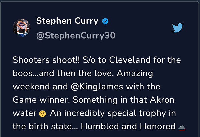Click the words "Shooters shoot!!" in tweet

(x=46, y=60)
